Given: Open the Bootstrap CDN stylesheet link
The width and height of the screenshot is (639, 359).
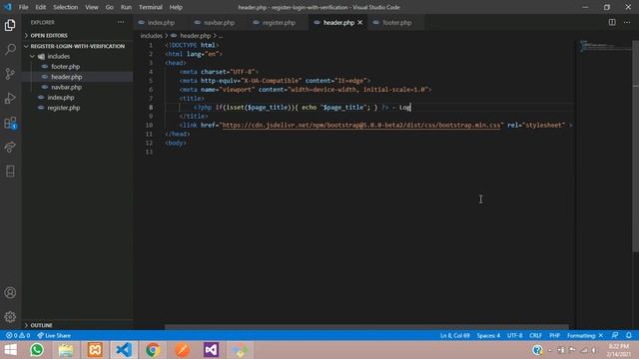Looking at the screenshot, I should click(361, 125).
